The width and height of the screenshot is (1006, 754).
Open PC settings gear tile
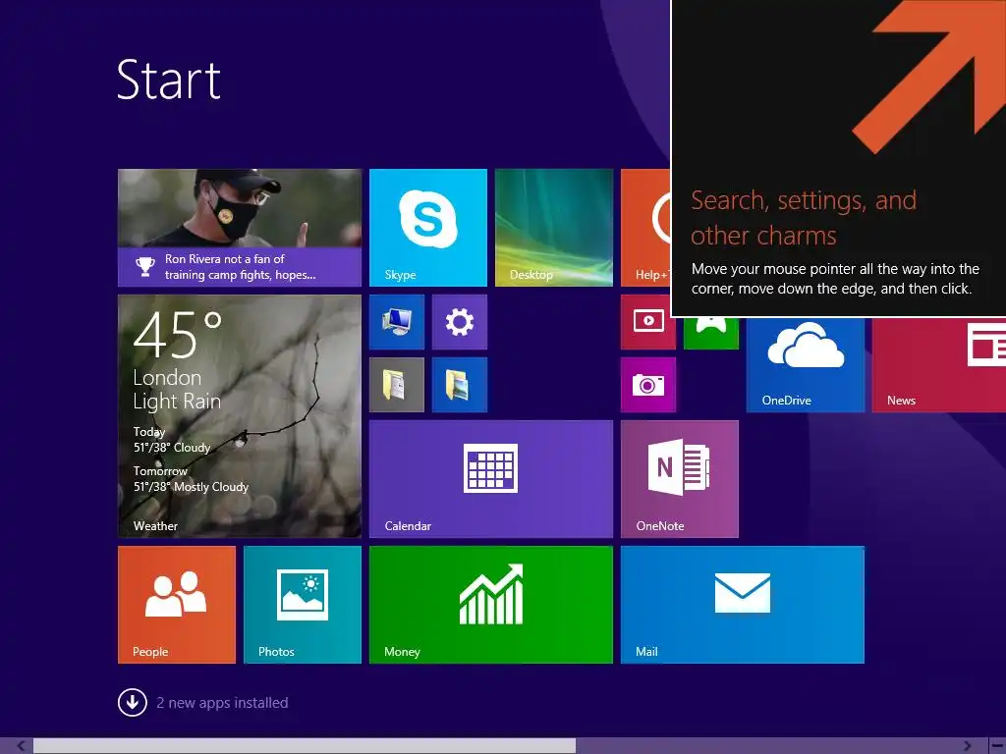[460, 322]
